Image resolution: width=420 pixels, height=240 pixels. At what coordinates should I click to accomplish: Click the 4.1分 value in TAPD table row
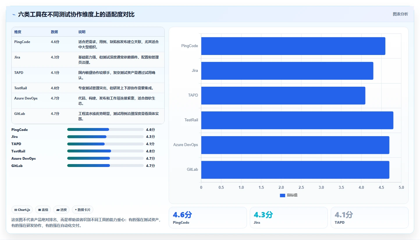pos(55,73)
